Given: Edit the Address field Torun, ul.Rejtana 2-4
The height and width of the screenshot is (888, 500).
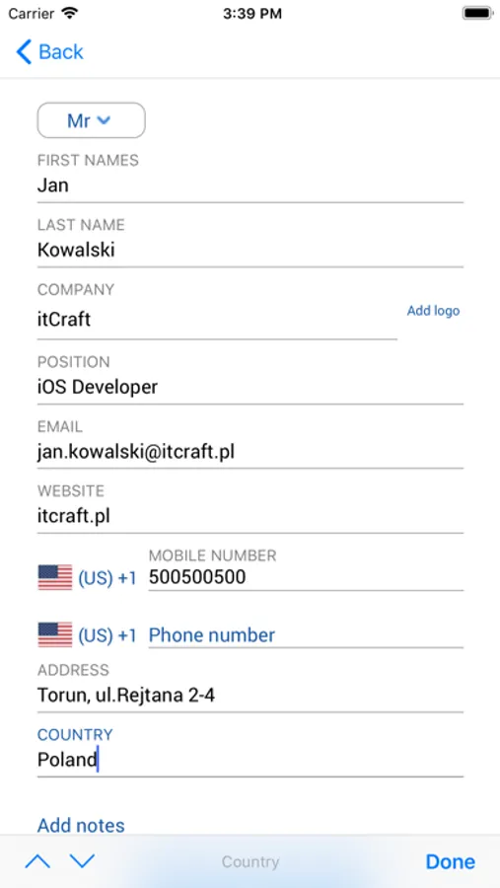Looking at the screenshot, I should pos(250,696).
